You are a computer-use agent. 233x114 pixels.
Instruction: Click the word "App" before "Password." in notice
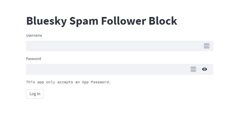[85, 82]
